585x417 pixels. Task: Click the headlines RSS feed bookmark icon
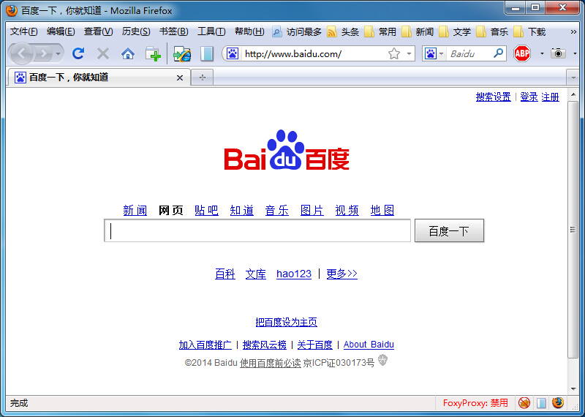pyautogui.click(x=332, y=32)
